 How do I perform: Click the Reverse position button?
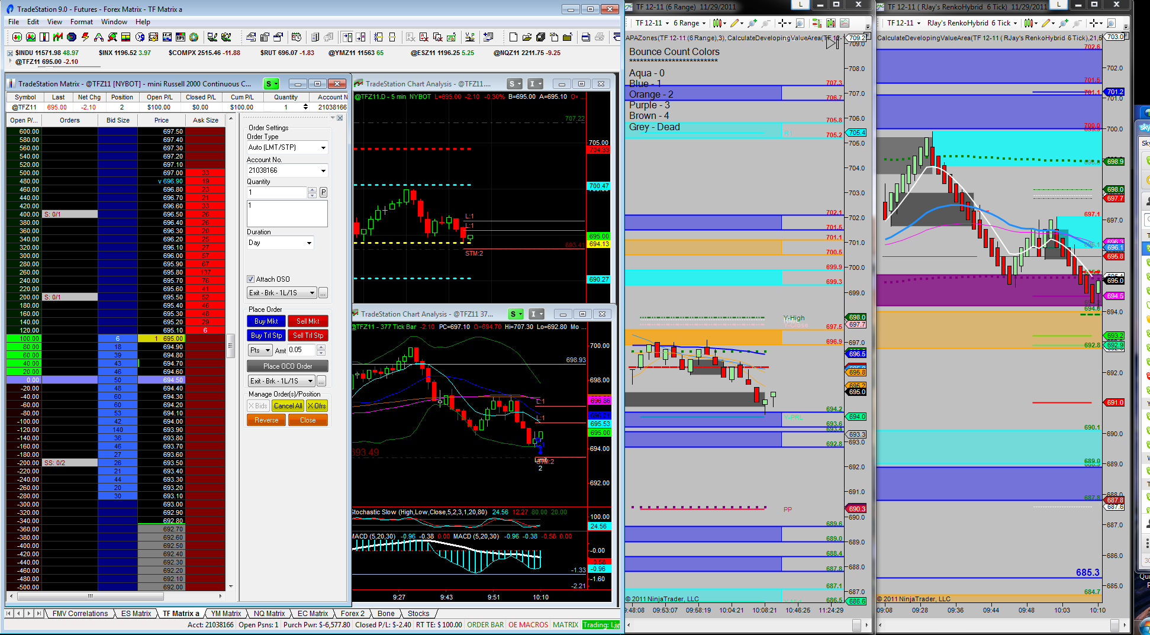(x=266, y=420)
